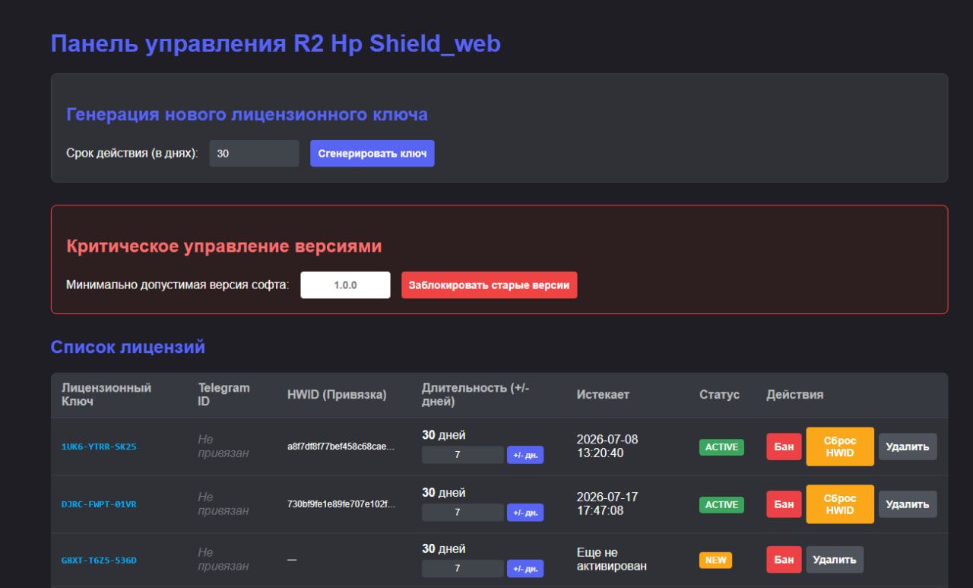
Task: Click the +/- дн. button for 1UK6-YTRR-SK25
Action: (525, 455)
